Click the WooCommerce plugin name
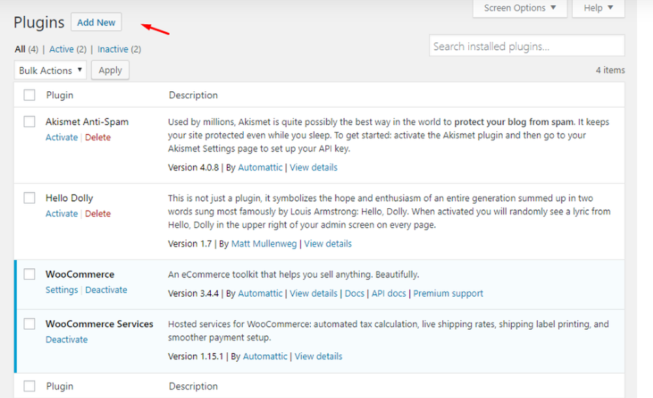653x398 pixels. pos(80,274)
